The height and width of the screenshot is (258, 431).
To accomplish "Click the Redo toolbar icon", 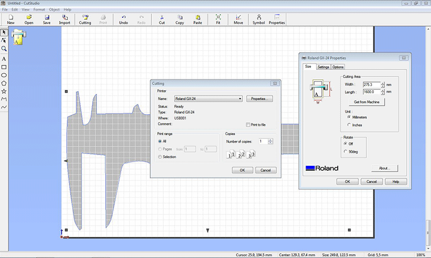I will 141,19.
